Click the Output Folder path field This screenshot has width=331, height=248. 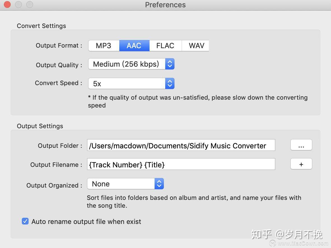tap(181, 145)
